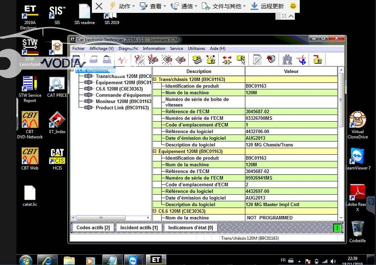Open the HCIS desktop icon
This screenshot has height=265, width=376.
point(57,159)
